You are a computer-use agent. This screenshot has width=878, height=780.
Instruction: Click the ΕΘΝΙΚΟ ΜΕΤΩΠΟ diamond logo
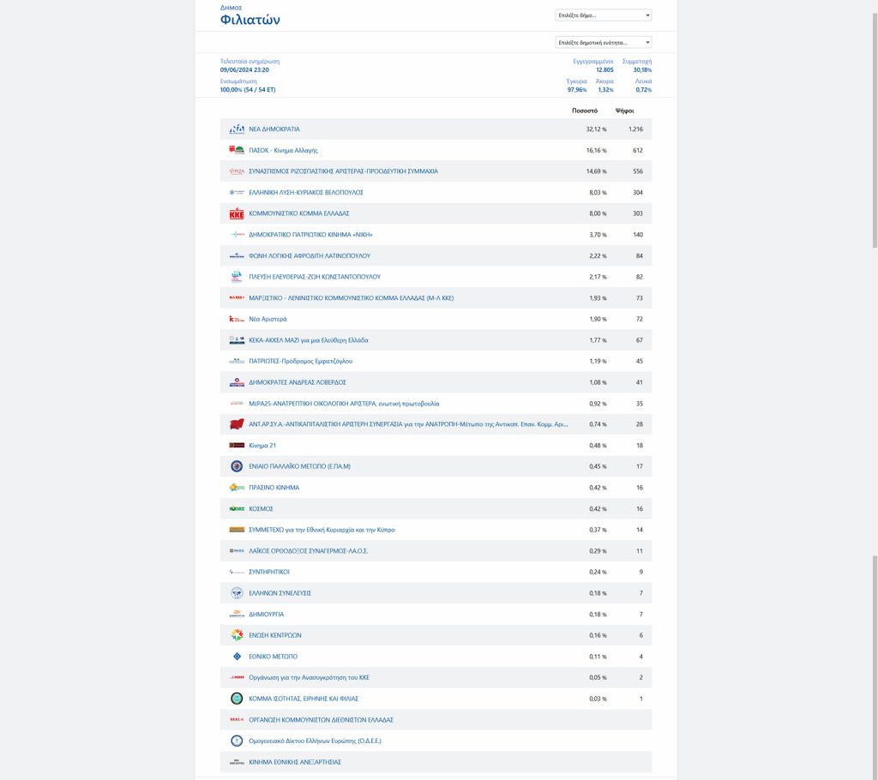pos(237,657)
